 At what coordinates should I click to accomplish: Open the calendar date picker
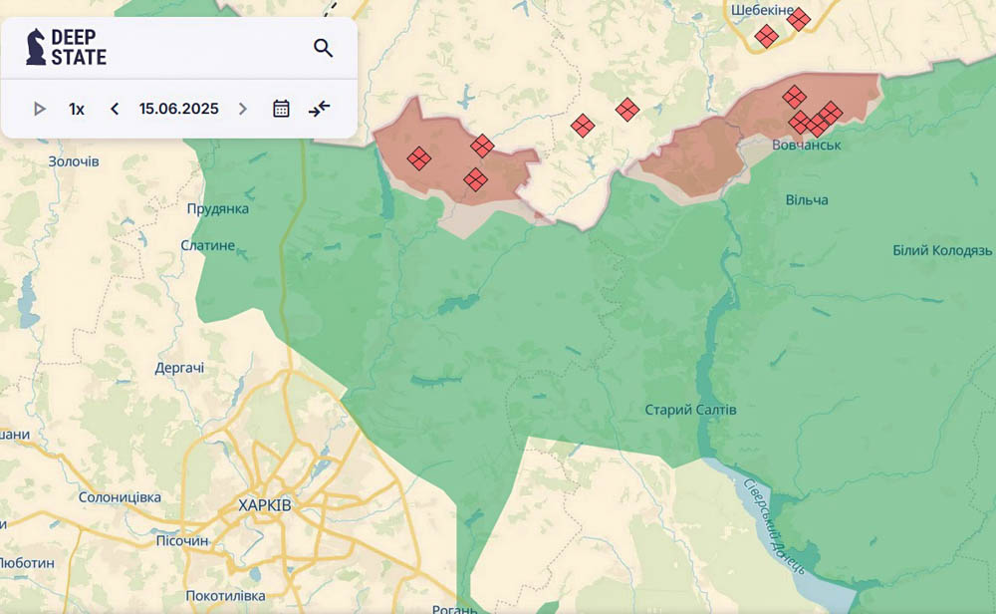281,109
